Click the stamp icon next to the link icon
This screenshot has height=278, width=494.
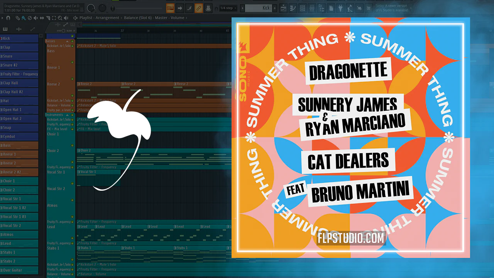tap(208, 8)
